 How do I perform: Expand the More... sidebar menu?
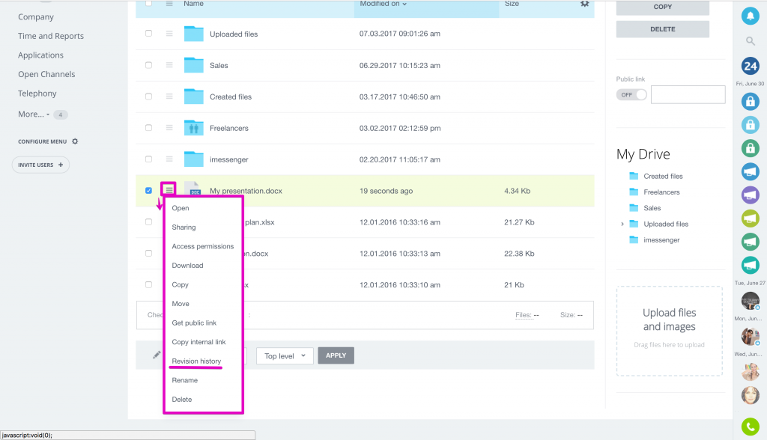[34, 114]
